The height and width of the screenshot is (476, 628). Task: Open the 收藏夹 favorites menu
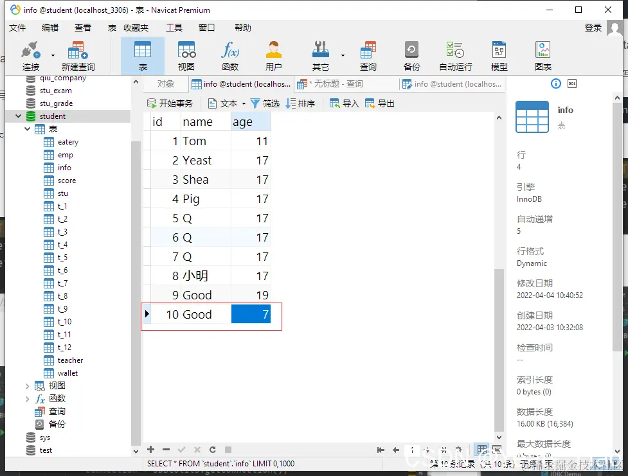[136, 28]
